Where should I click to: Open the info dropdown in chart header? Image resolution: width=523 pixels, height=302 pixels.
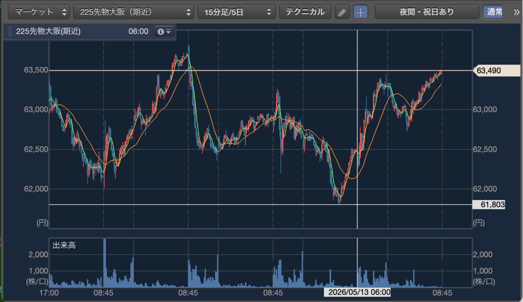164,31
